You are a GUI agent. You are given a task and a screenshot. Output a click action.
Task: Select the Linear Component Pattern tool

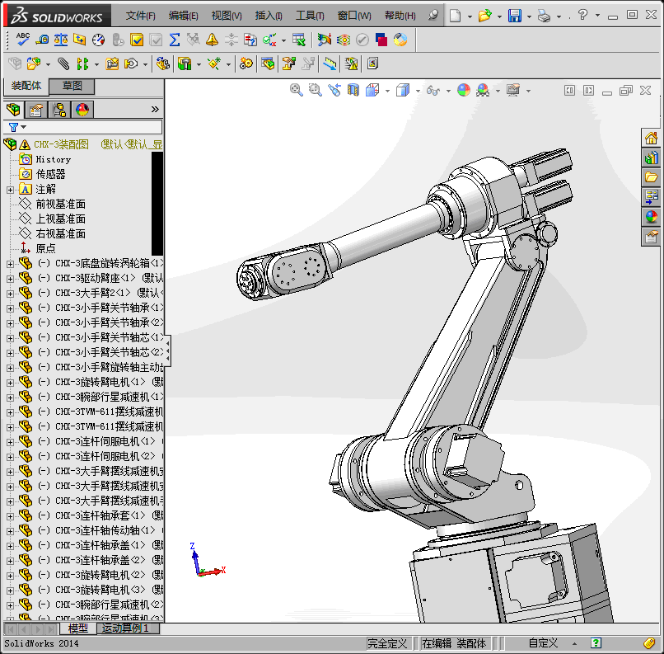[82, 64]
